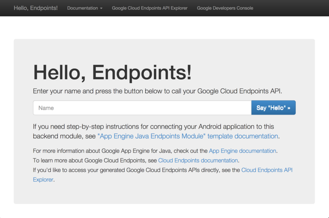
Task: Open the Cloud Endpoints API Explorer paragraph link
Action: click(266, 170)
